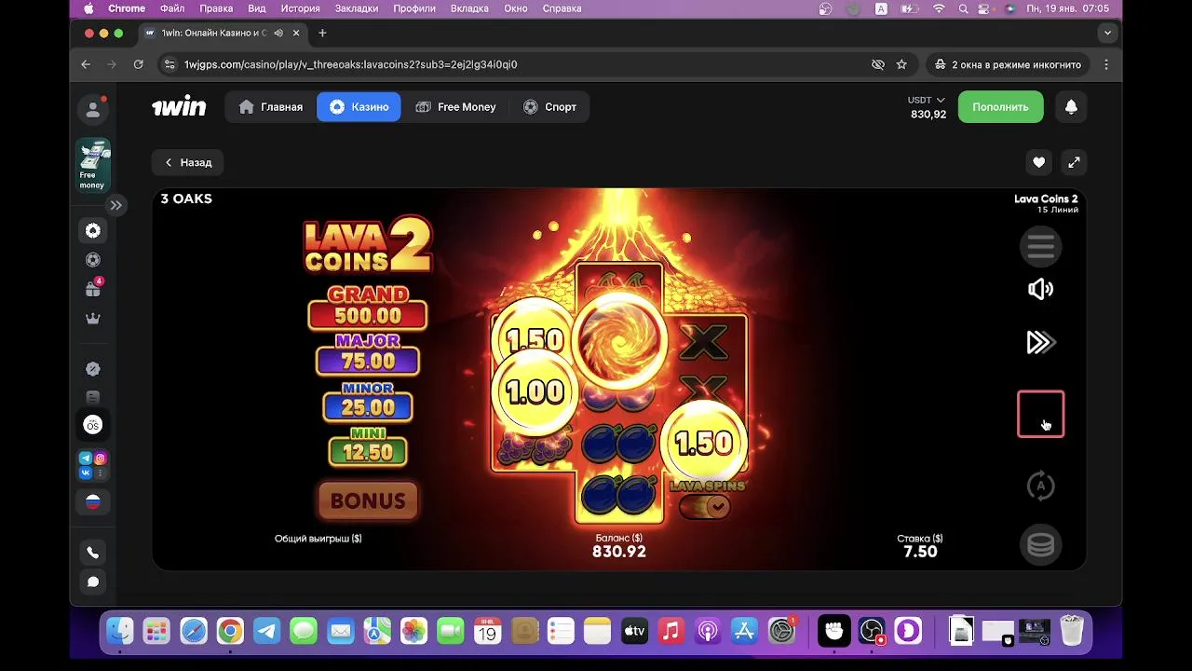Click the 830.92 balance value
1192x671 pixels.
click(619, 552)
